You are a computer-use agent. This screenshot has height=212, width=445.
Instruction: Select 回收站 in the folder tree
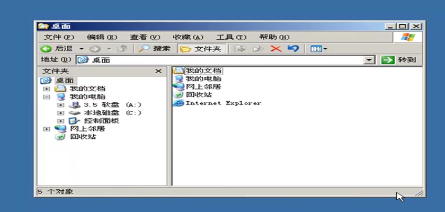[x=83, y=137]
